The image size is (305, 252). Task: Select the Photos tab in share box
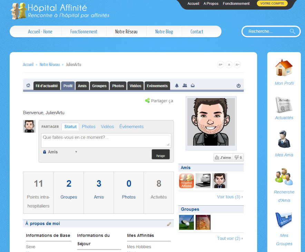pyautogui.click(x=89, y=127)
